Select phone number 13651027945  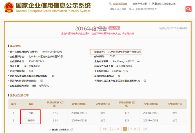(x=36, y=61)
